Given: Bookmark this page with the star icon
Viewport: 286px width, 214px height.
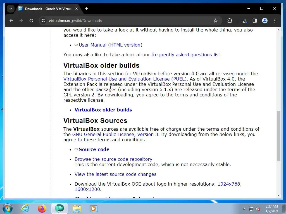Looking at the screenshot, I should [x=216, y=21].
